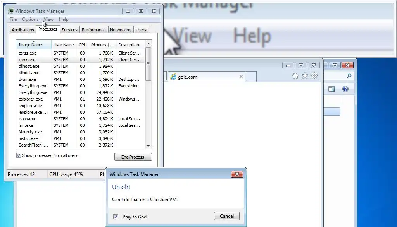Image resolution: width=397 pixels, height=227 pixels.
Task: Select the lsm.exe process
Action: click(x=81, y=125)
